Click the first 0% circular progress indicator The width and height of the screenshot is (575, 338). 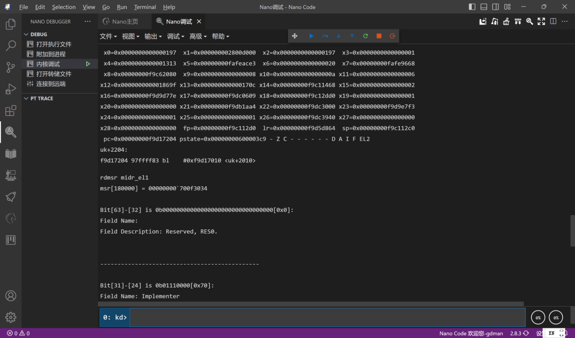538,317
